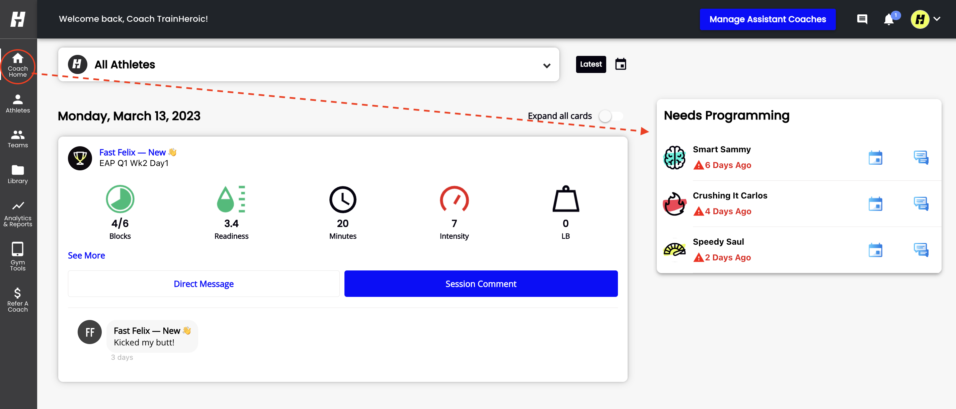Screen dimensions: 956x409
Task: Click Smart Sammy brain avatar
Action: click(x=674, y=157)
